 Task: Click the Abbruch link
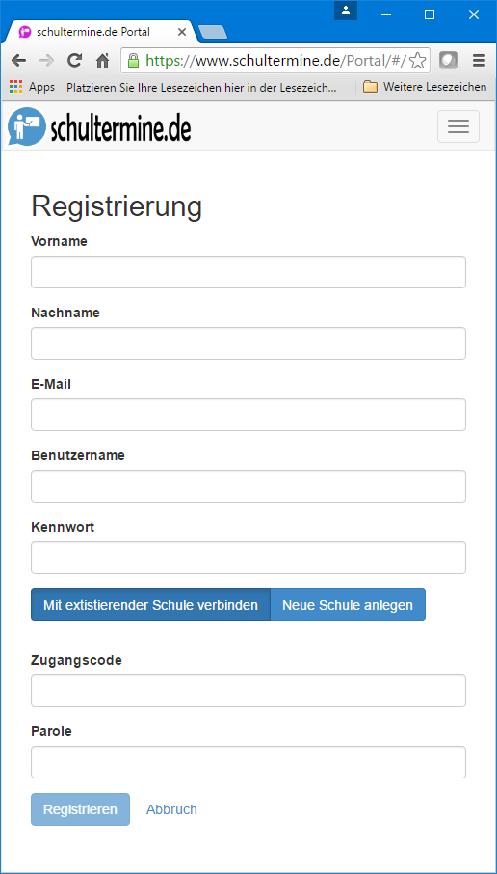pyautogui.click(x=171, y=809)
